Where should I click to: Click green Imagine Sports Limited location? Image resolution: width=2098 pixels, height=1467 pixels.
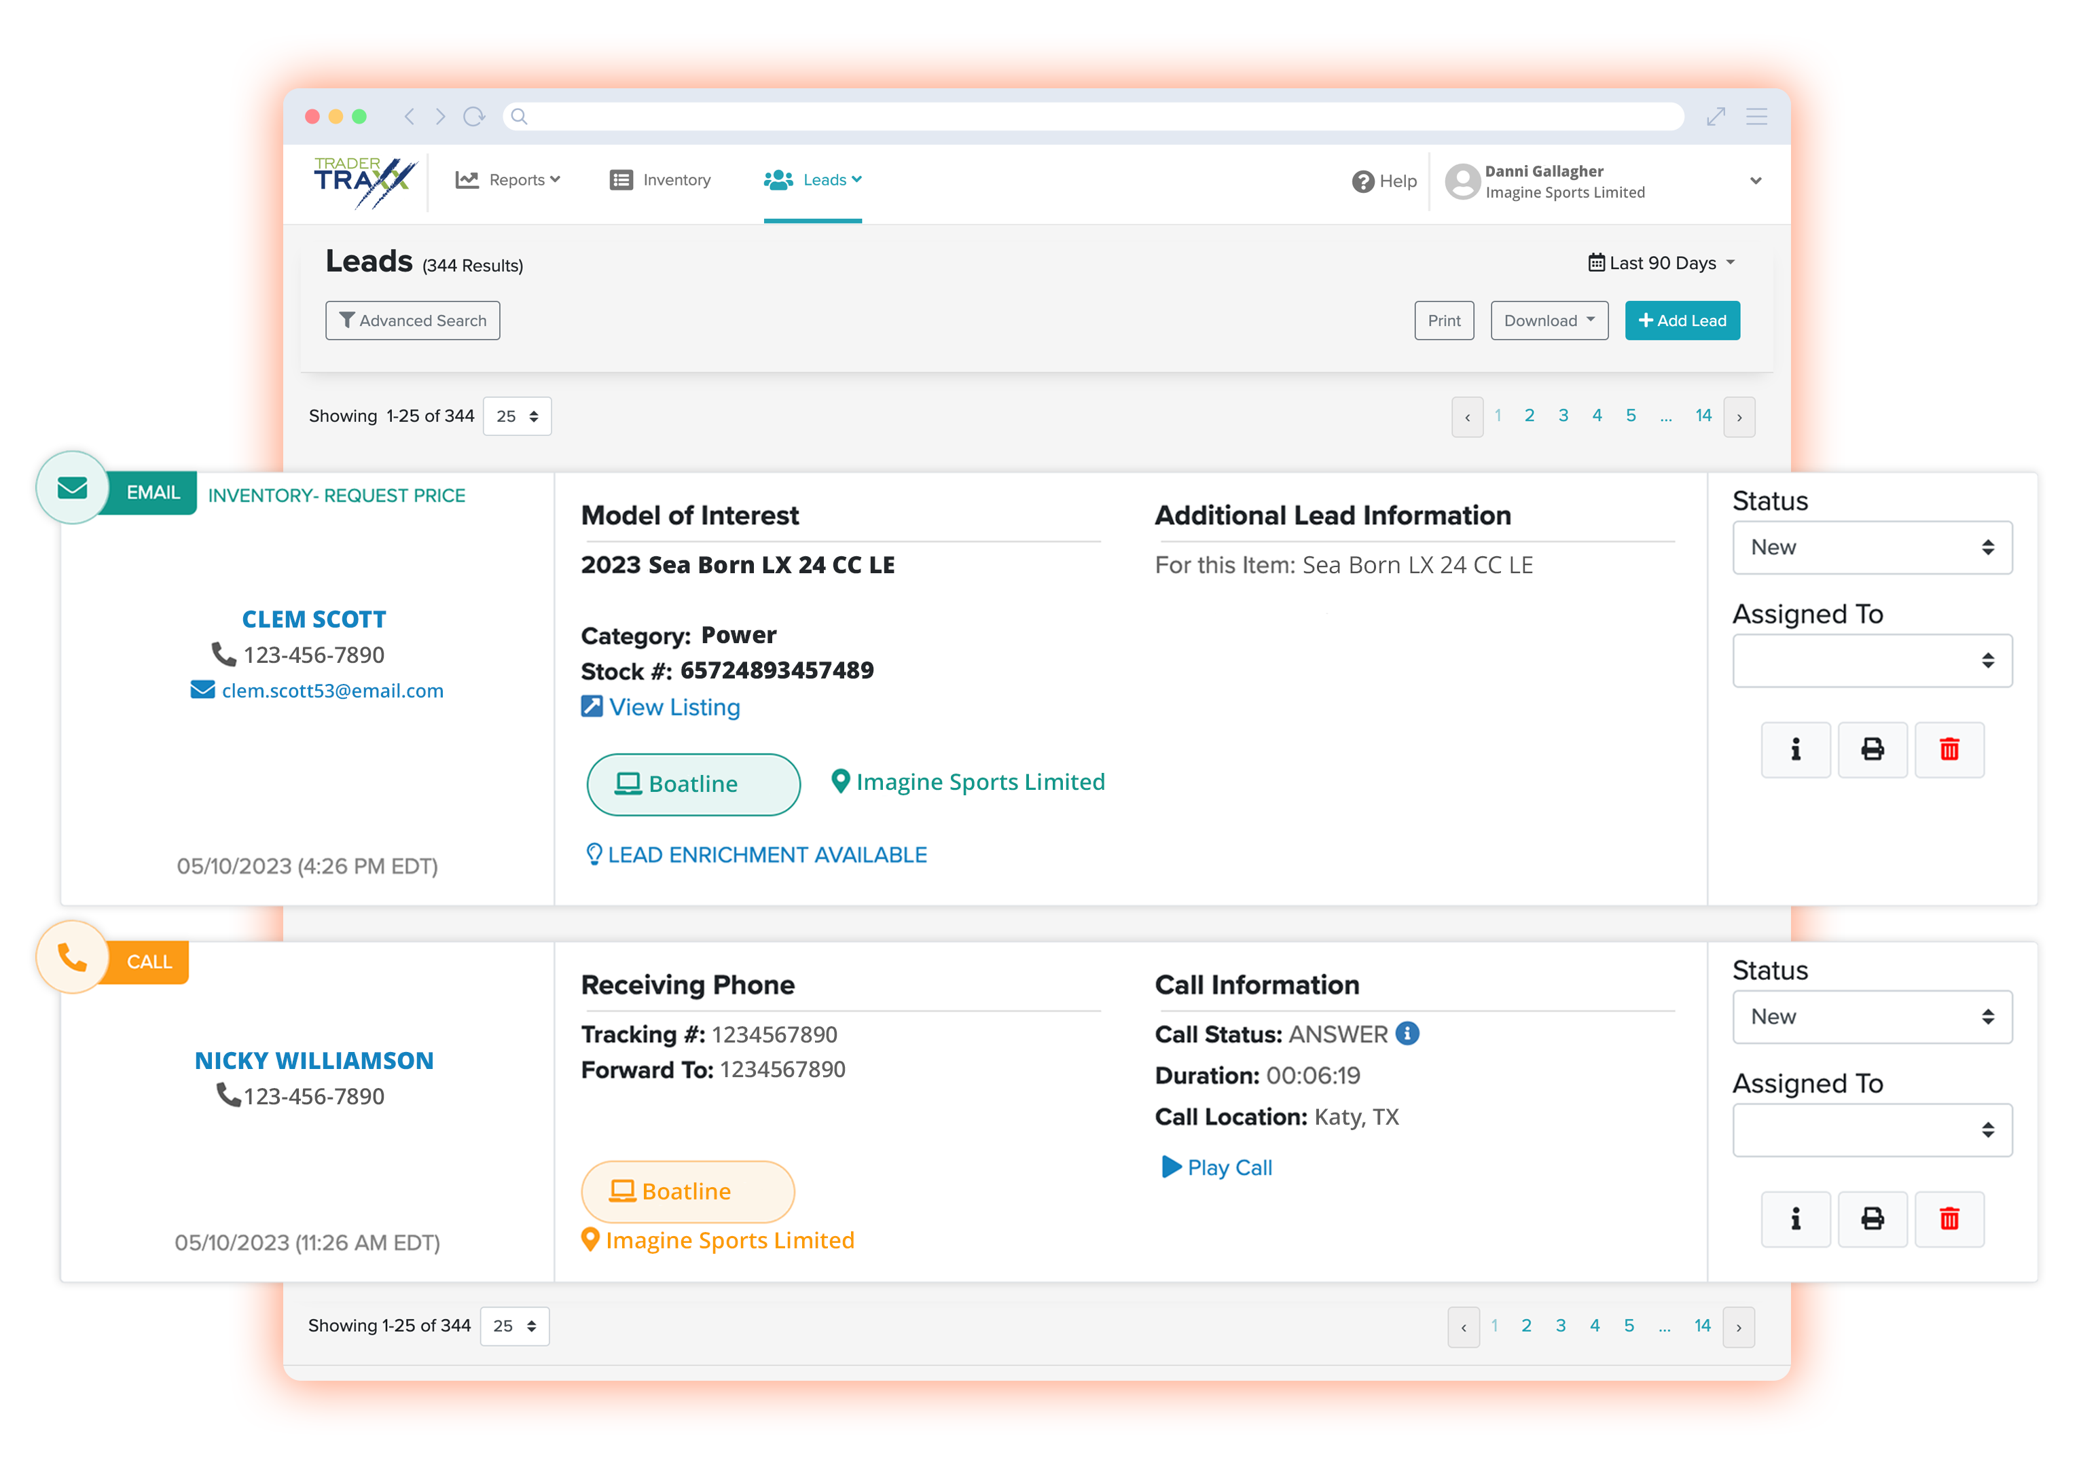[x=969, y=782]
